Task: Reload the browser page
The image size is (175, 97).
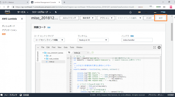Action: (8, 7)
